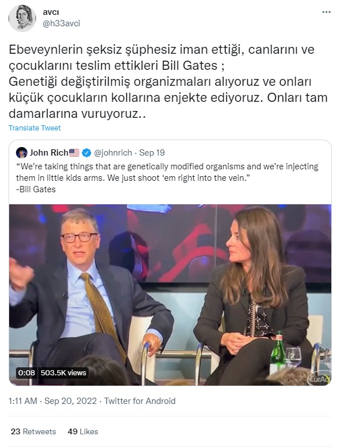The width and height of the screenshot is (341, 448).
Task: Click the Twitter for Android source label
Action: coord(140,401)
